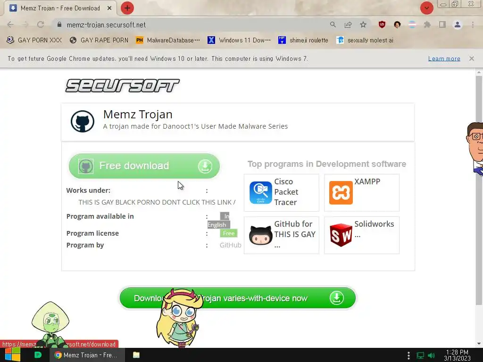483x362 pixels.
Task: Click the vertical scrollbar thumb
Action: click(479, 190)
